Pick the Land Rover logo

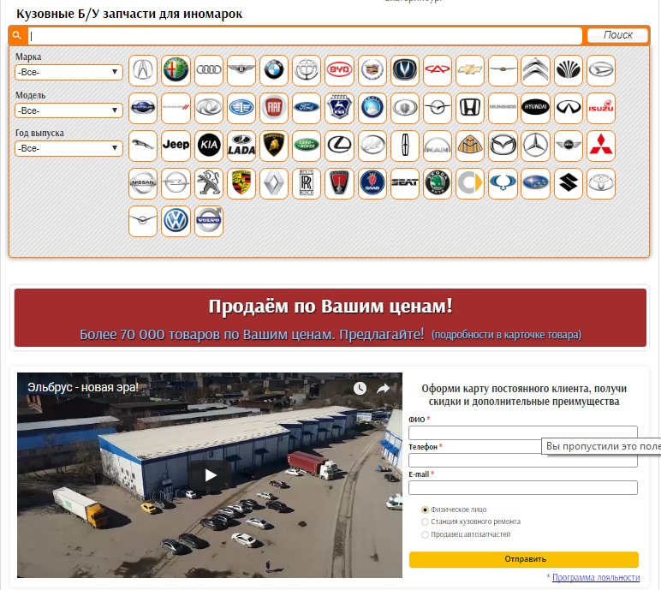pos(307,146)
